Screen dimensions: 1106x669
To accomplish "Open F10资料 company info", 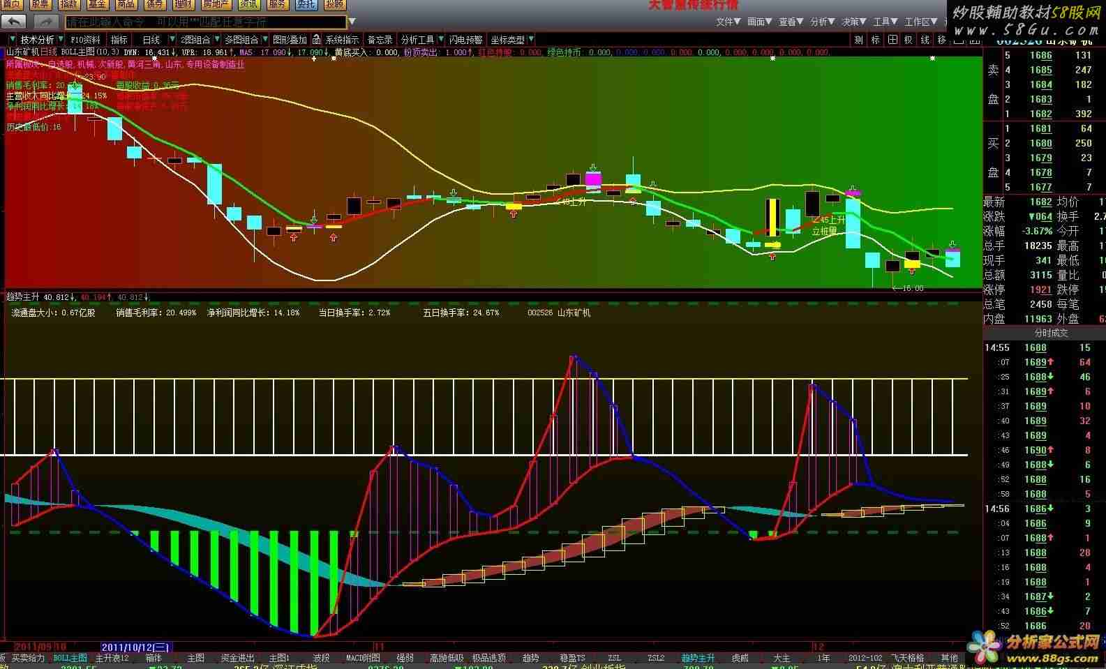I will click(x=85, y=40).
